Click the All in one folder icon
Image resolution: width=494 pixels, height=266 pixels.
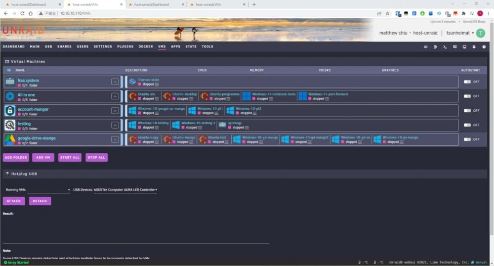tap(10, 96)
